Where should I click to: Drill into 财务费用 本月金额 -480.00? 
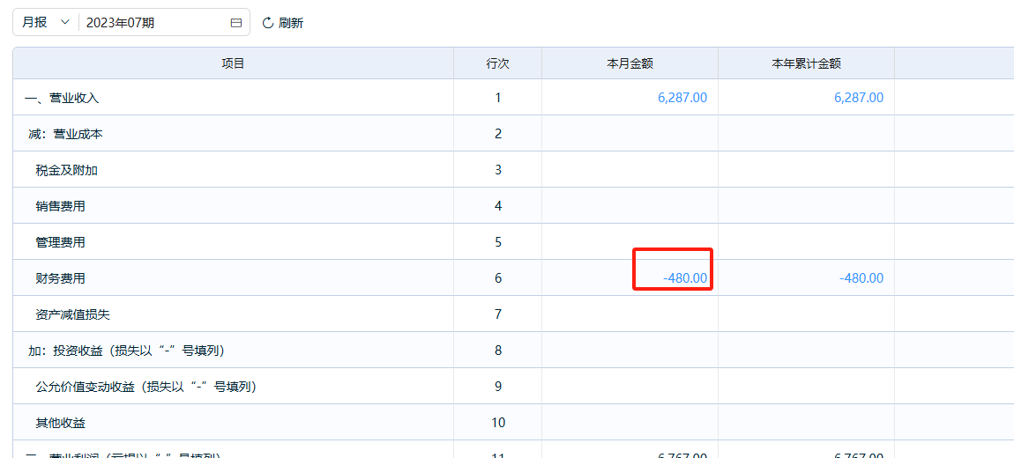[685, 278]
